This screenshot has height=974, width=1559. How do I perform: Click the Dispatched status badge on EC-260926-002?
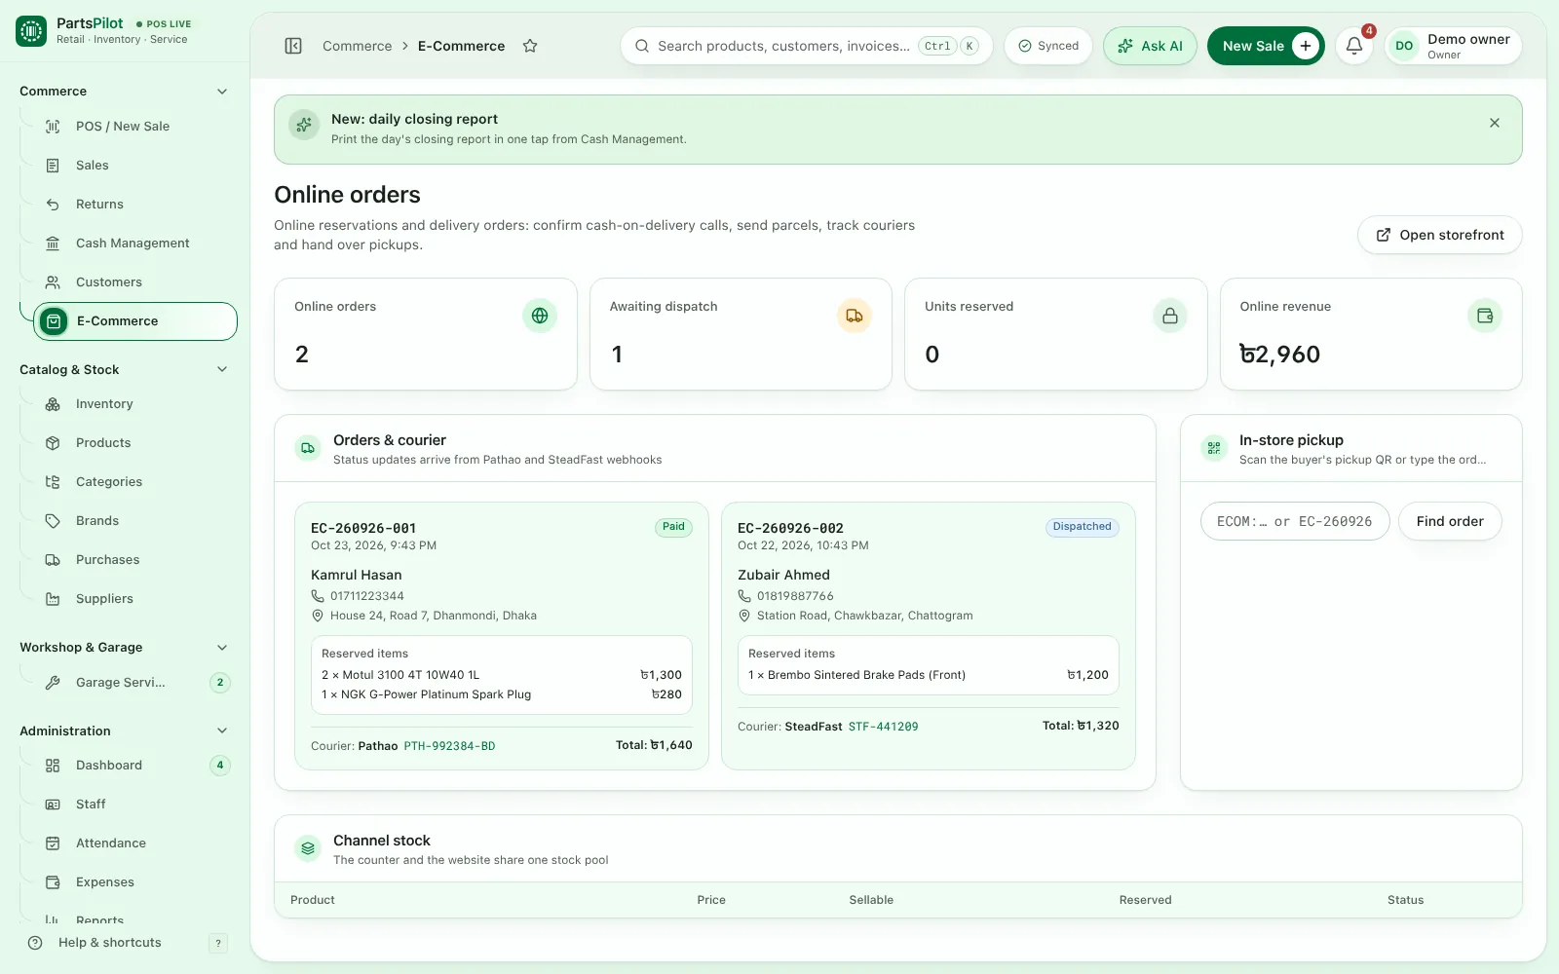click(1082, 527)
